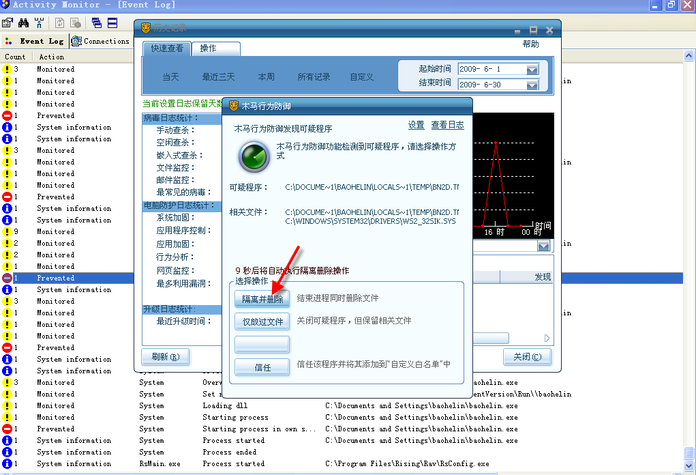This screenshot has width=696, height=475.
Task: Click red icon of 'Starting process in own s...' row
Action: (7, 429)
